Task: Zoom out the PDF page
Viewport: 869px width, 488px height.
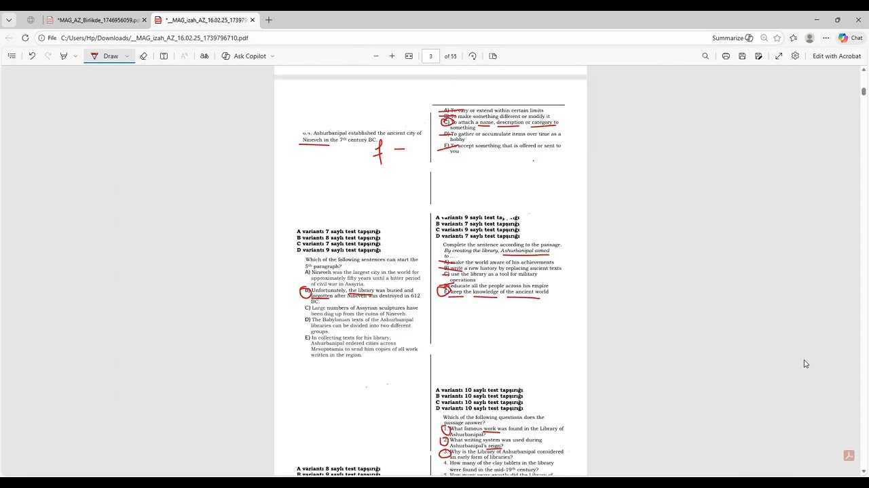Action: 376,56
